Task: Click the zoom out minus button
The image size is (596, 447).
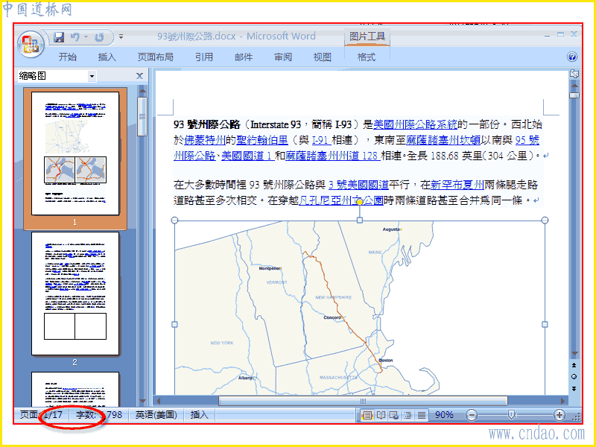Action: (x=472, y=415)
